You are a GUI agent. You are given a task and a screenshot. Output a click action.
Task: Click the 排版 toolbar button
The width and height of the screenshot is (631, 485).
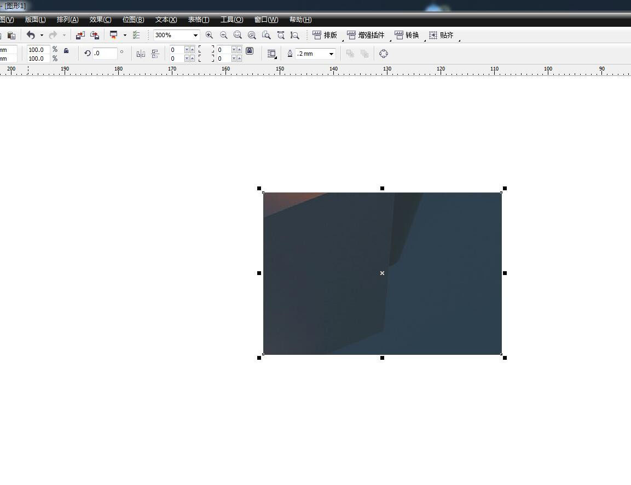coord(325,35)
